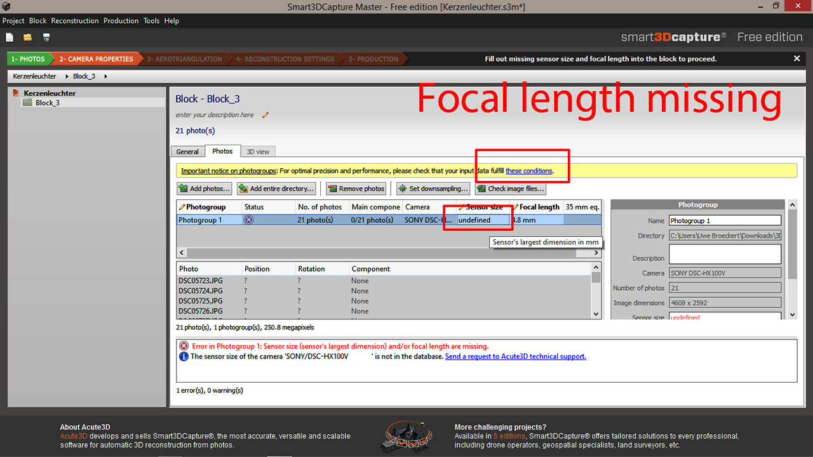The width and height of the screenshot is (813, 457).
Task: Click the 'Important notice on photogroups' text
Action: pyautogui.click(x=229, y=171)
